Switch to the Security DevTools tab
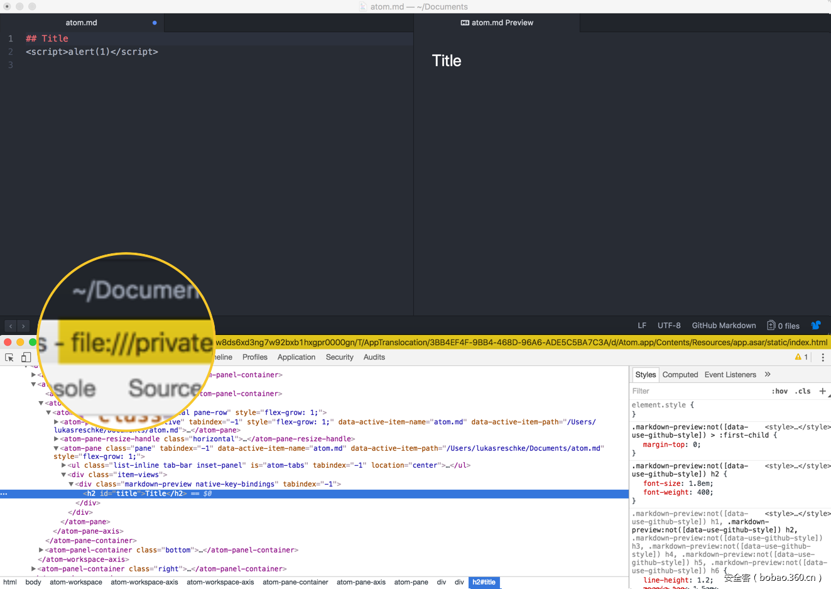This screenshot has height=589, width=831. (339, 357)
